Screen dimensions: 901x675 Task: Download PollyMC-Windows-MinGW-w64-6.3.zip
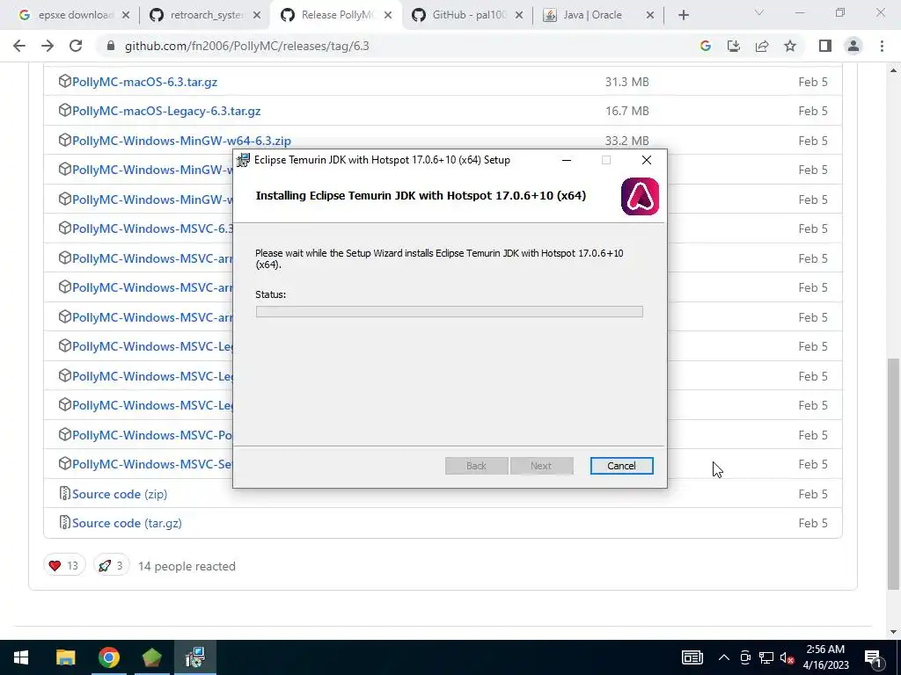[x=181, y=141]
